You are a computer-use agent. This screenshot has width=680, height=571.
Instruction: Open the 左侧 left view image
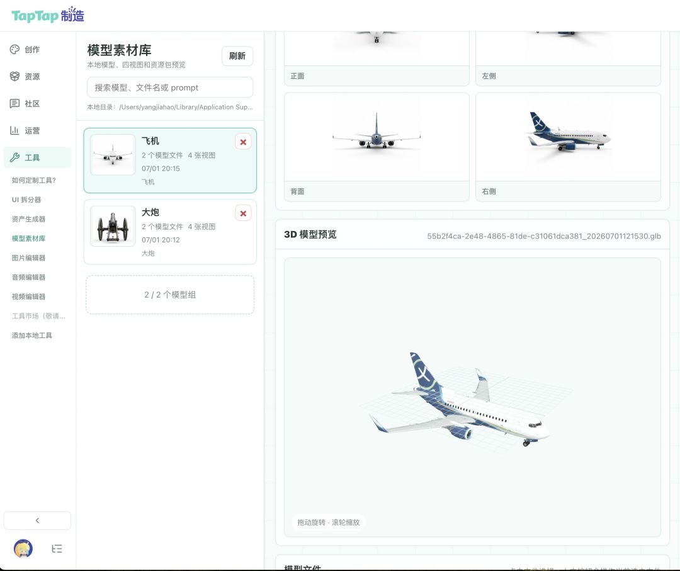pos(568,48)
